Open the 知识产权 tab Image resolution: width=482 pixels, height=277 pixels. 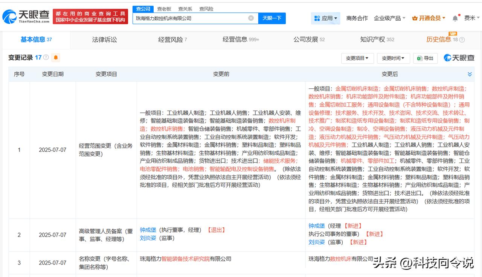377,40
